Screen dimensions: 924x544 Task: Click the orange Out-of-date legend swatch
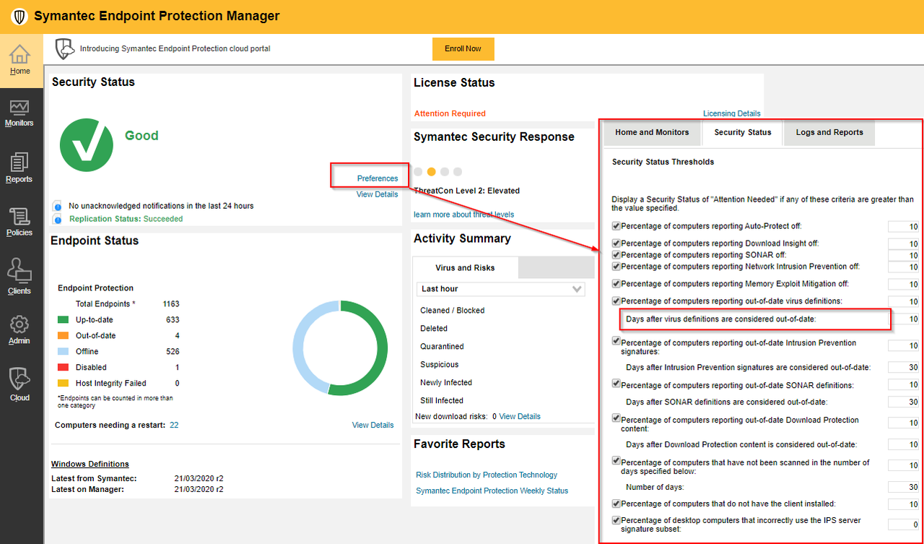(63, 335)
